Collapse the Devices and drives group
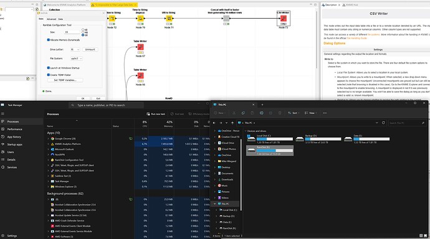The width and height of the screenshot is (430, 239). (x=246, y=131)
